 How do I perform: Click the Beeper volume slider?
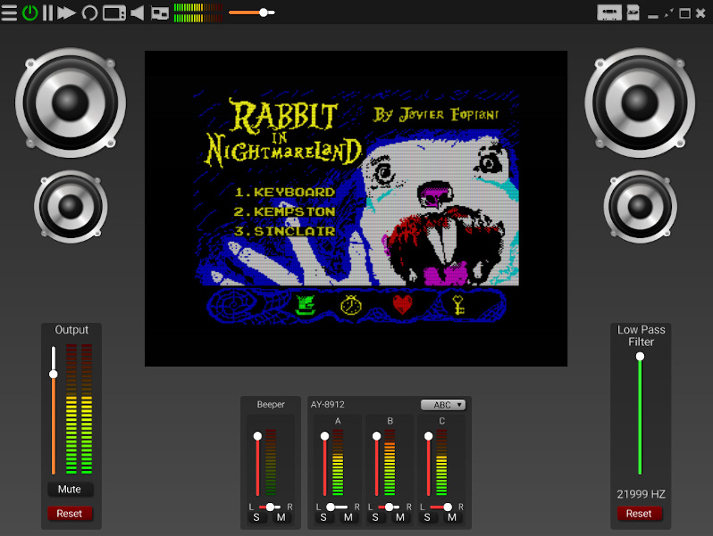[257, 464]
